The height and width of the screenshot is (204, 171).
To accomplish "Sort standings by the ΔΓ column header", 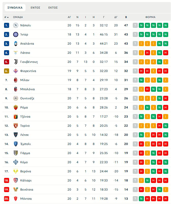I will 116,17.
